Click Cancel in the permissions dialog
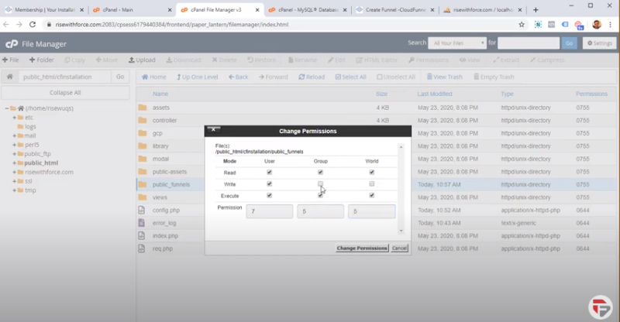 [x=399, y=248]
